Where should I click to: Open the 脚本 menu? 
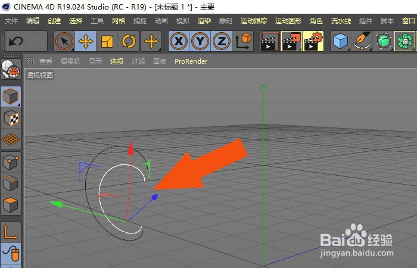(387, 21)
